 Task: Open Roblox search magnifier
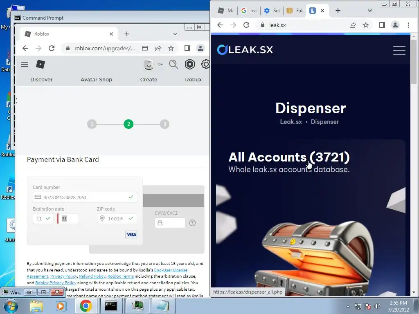pos(173,64)
